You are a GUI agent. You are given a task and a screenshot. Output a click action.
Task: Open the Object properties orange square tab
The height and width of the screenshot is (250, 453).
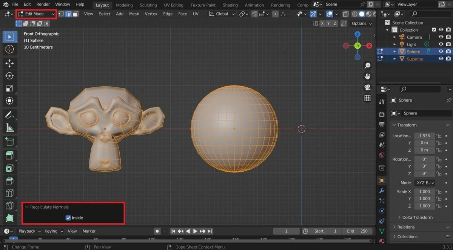[x=382, y=181]
